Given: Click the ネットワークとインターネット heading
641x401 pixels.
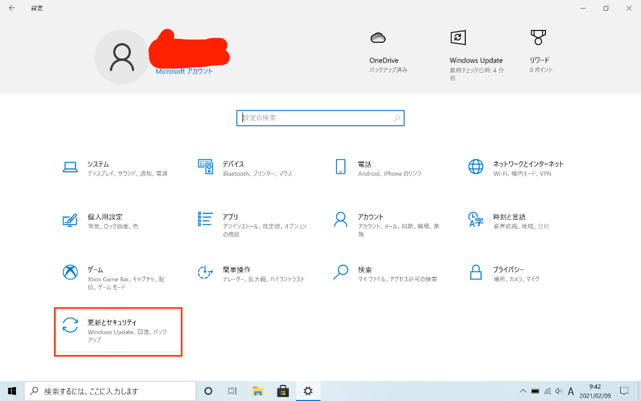Looking at the screenshot, I should point(528,164).
